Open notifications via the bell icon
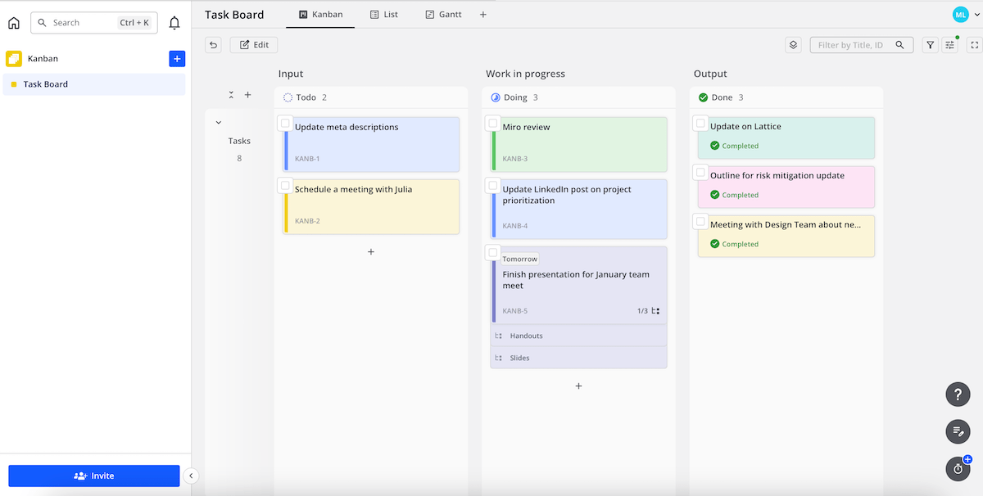 [x=174, y=22]
